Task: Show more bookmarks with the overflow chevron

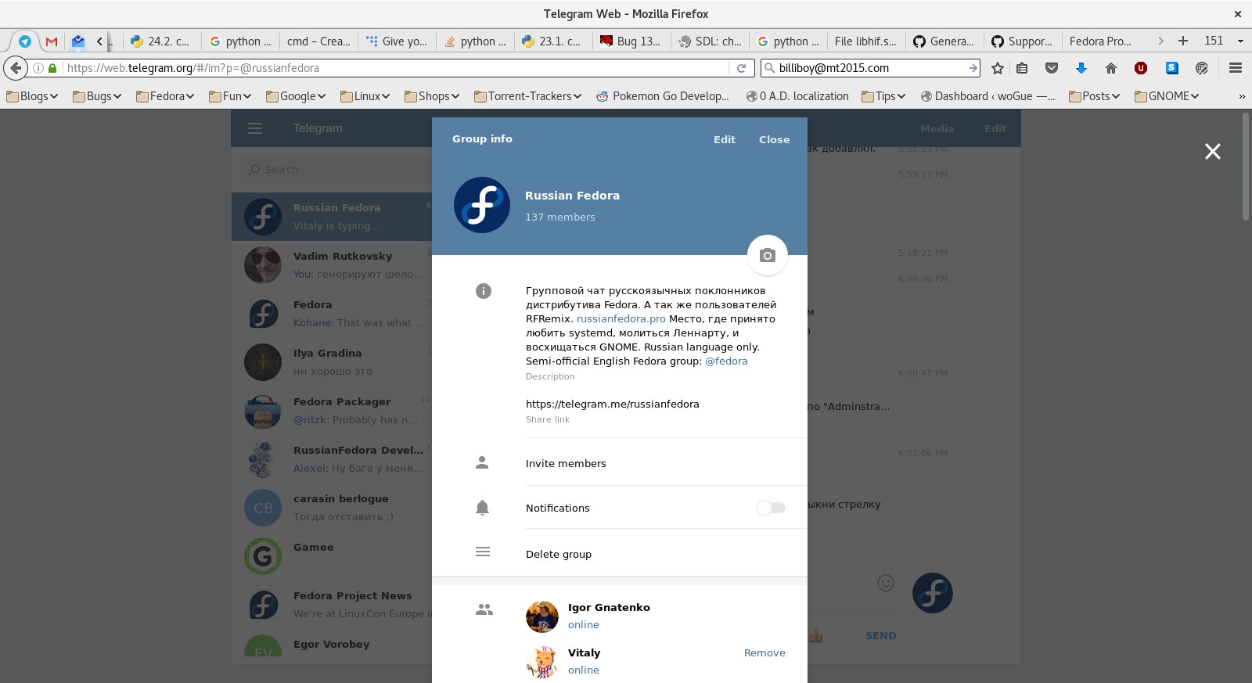Action: pyautogui.click(x=1241, y=96)
